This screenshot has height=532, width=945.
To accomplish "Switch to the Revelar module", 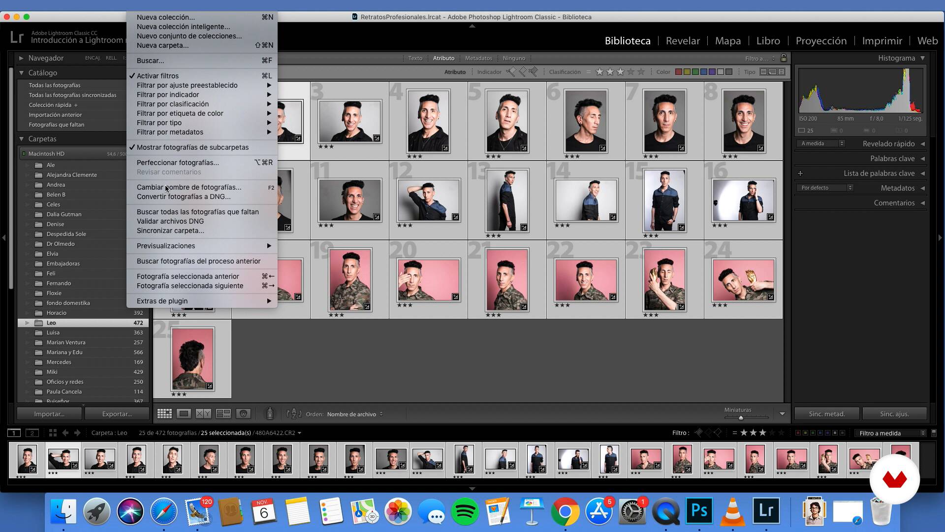I will [683, 41].
